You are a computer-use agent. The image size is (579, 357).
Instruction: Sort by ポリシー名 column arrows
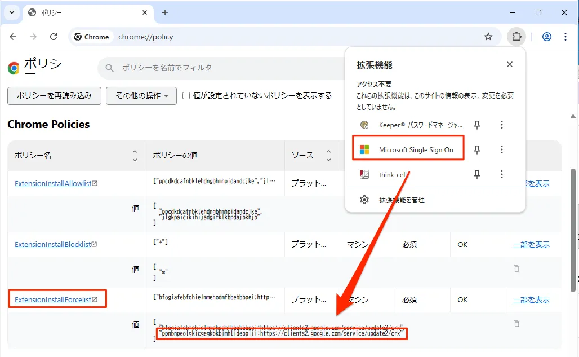pyautogui.click(x=135, y=155)
